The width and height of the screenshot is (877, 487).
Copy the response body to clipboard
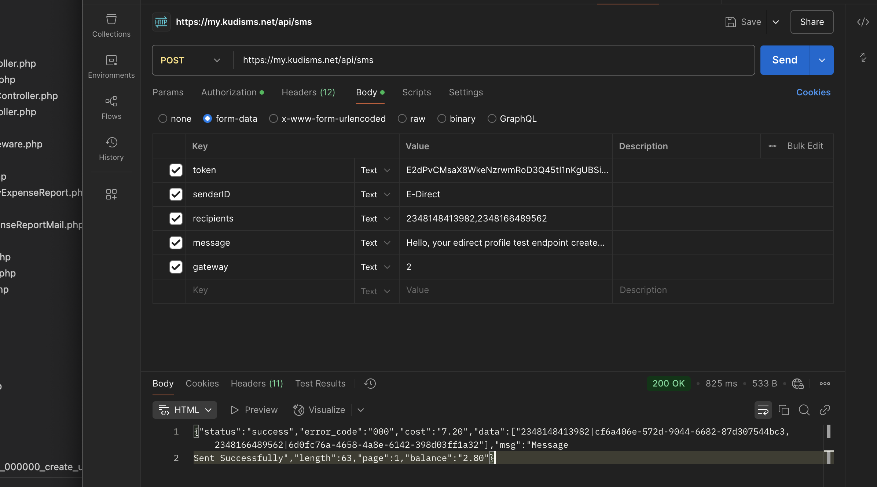784,410
